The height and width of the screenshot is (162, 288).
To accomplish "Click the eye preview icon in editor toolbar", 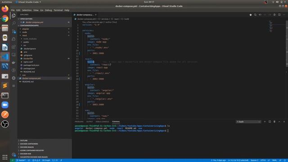I will (260, 15).
